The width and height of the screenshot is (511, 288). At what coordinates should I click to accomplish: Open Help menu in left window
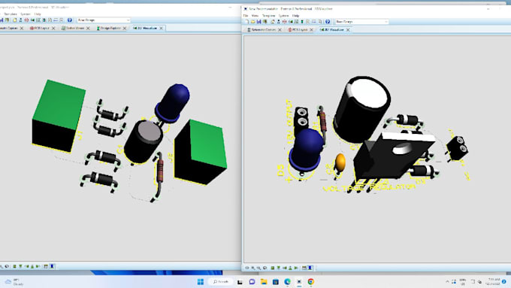(x=38, y=14)
